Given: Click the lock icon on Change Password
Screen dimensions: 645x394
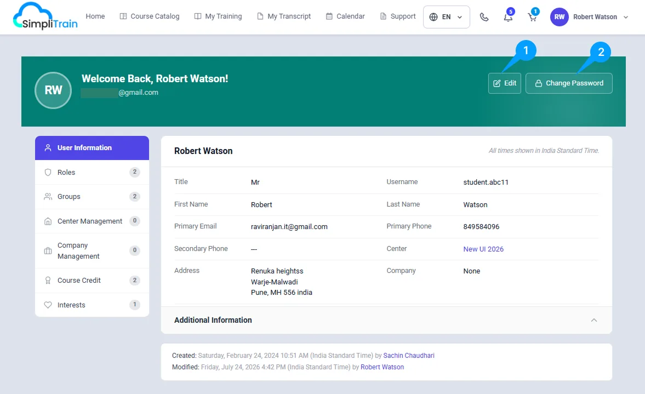Looking at the screenshot, I should pyautogui.click(x=539, y=83).
